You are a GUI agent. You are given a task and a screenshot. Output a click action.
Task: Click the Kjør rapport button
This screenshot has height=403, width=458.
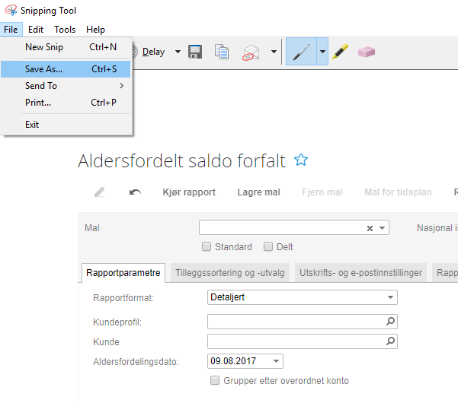coord(189,192)
